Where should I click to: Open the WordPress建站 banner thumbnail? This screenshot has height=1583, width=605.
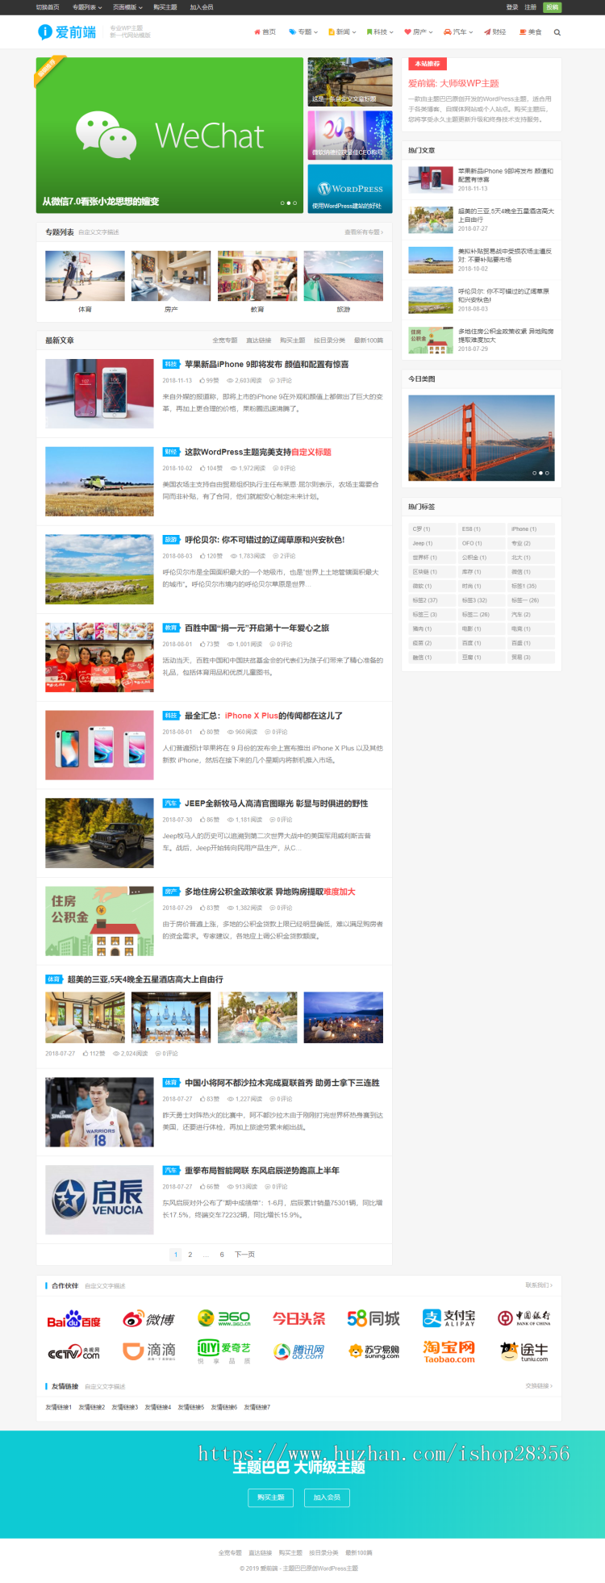350,188
